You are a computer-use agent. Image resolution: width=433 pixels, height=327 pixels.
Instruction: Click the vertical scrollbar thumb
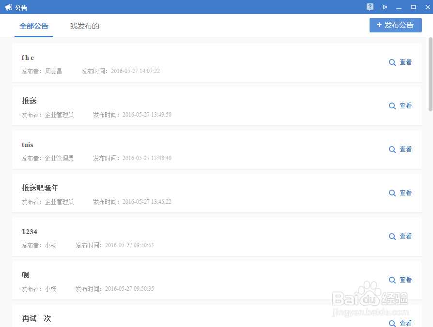pos(430,74)
